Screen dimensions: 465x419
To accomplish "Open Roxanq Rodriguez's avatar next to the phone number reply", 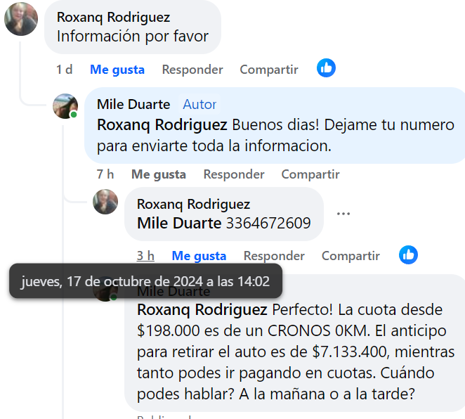I will tap(105, 202).
